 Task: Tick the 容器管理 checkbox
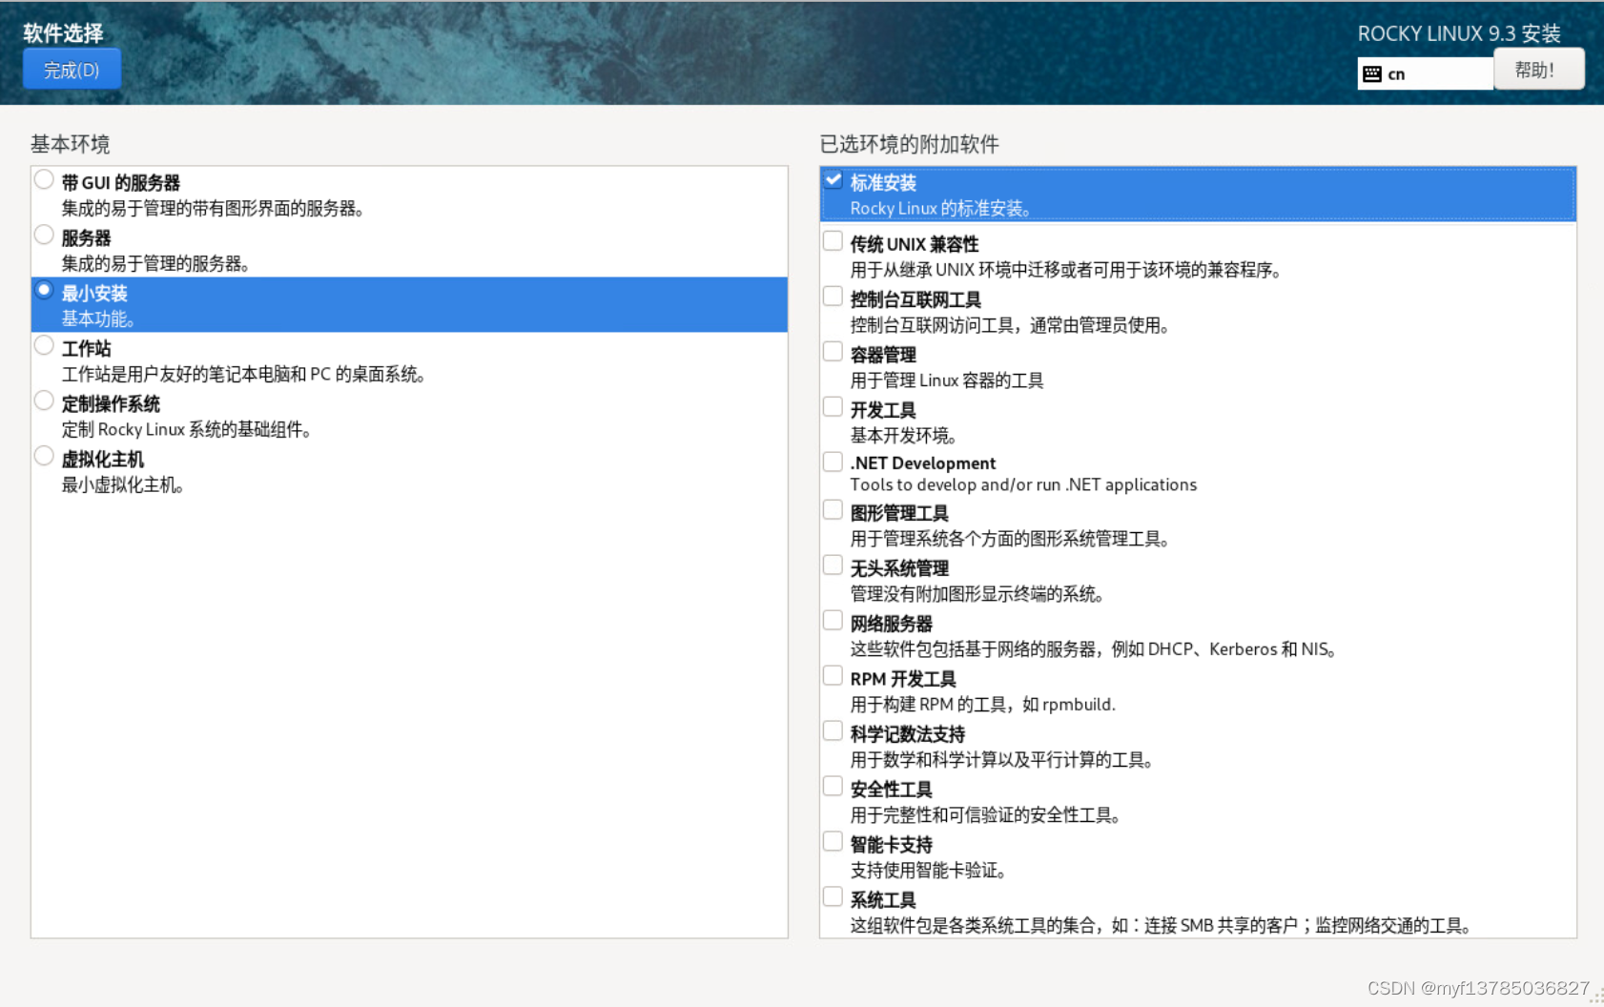(833, 352)
